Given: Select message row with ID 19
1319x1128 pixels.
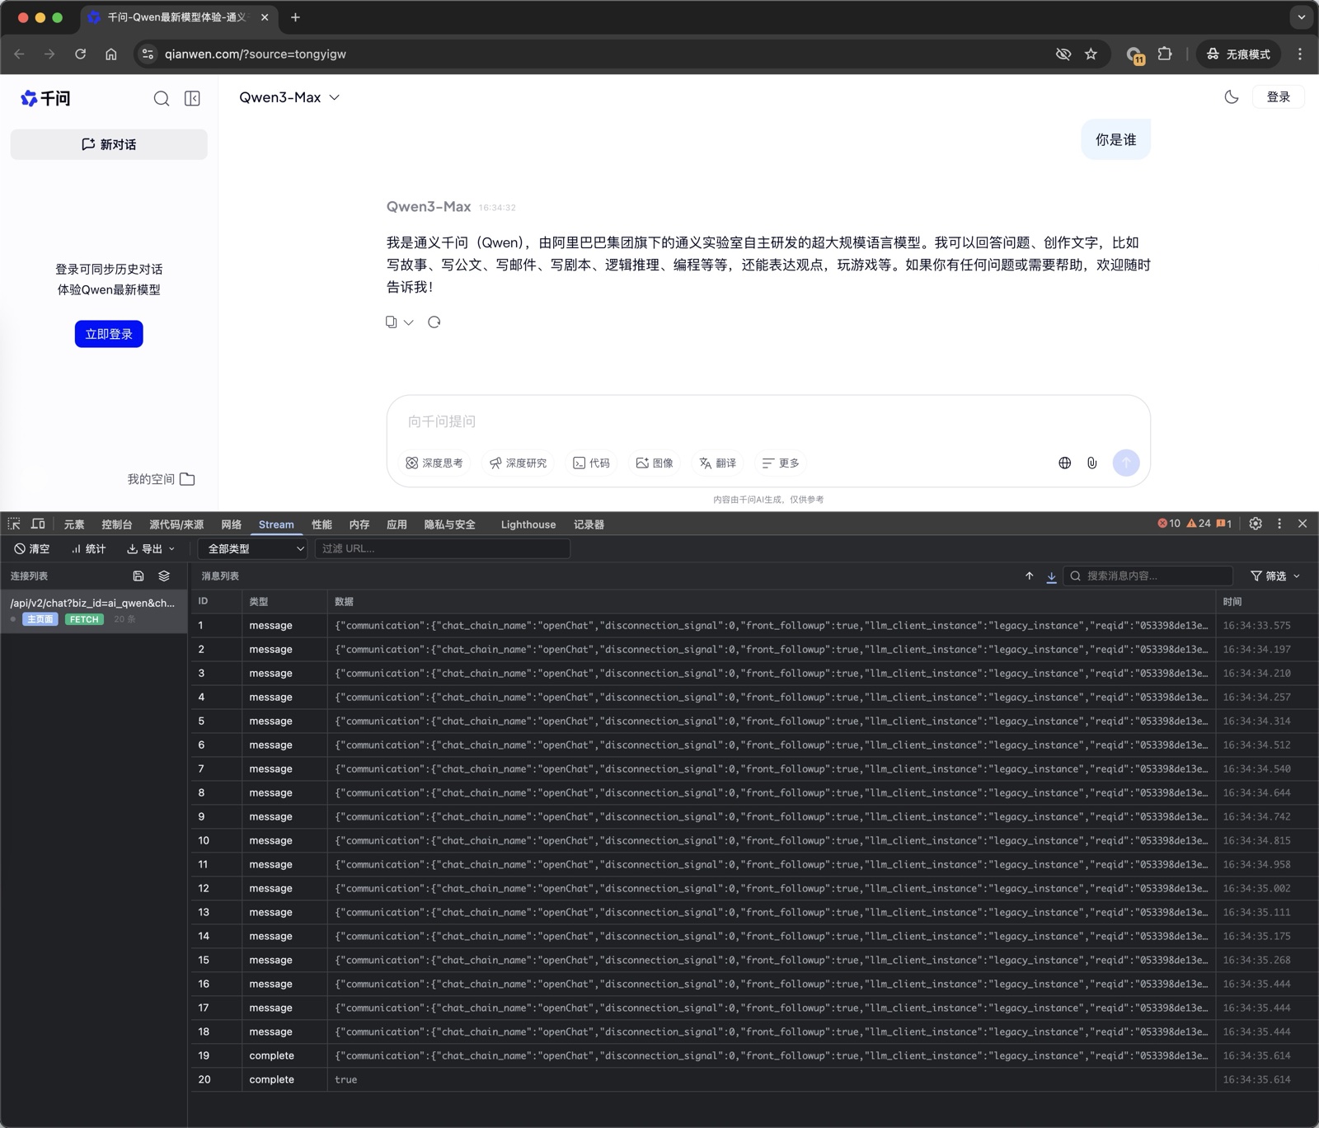Looking at the screenshot, I should pyautogui.click(x=753, y=1055).
